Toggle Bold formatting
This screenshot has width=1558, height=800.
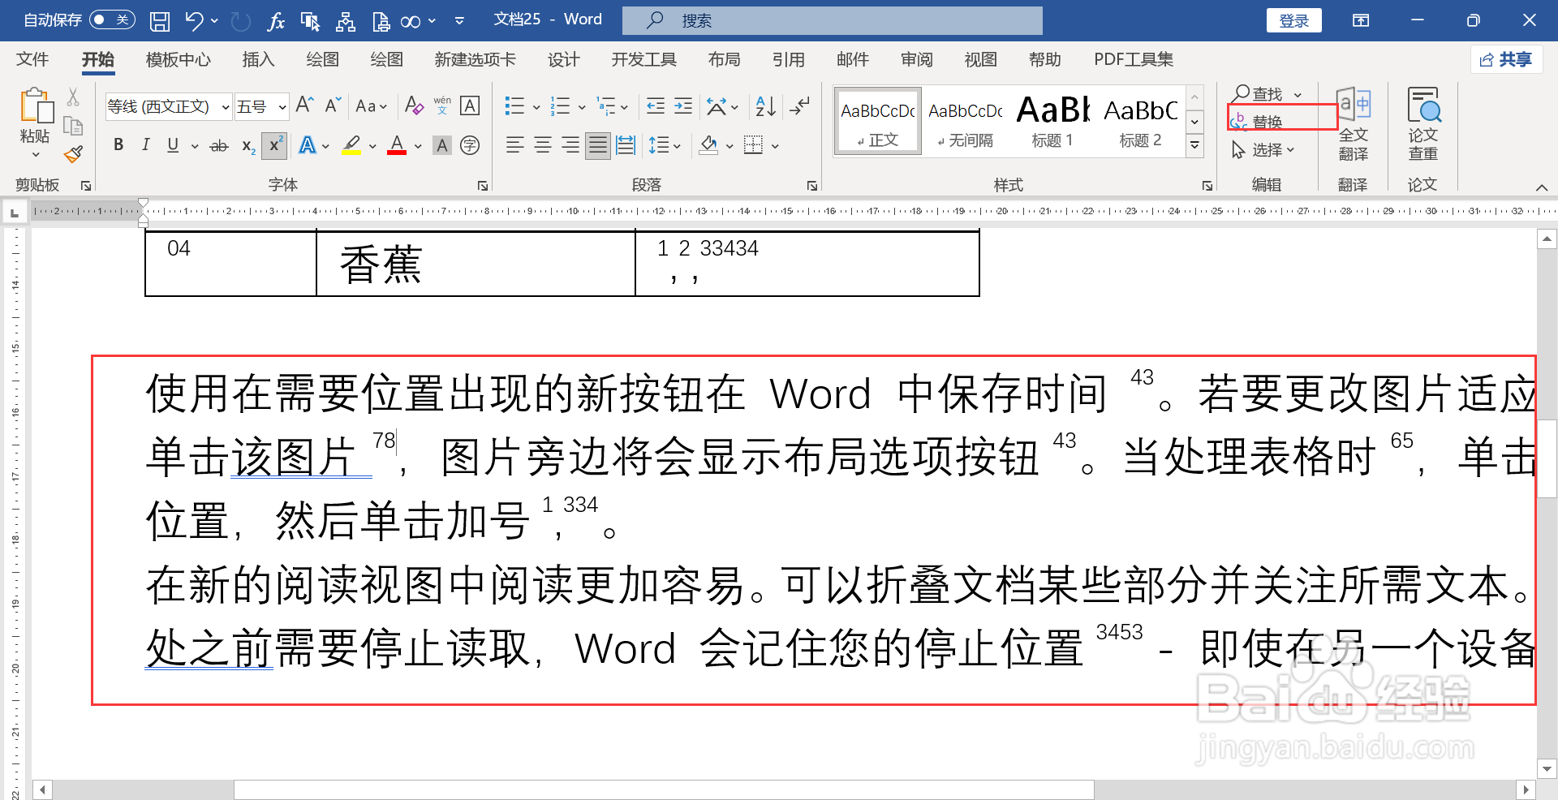coord(118,145)
